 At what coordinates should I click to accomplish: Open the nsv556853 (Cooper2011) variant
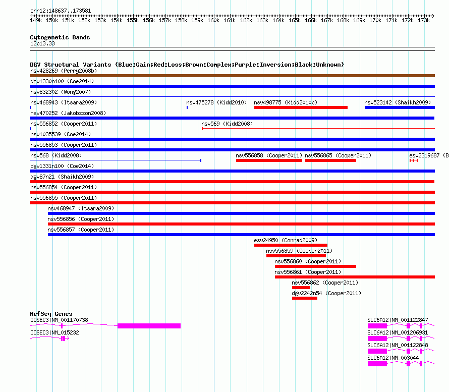coord(64,145)
